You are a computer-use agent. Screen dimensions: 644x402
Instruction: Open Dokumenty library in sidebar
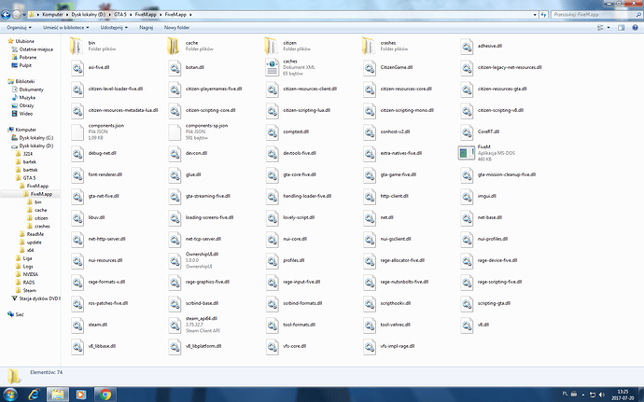(x=31, y=90)
